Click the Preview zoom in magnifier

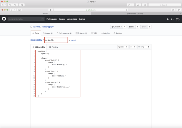pos(15,5)
